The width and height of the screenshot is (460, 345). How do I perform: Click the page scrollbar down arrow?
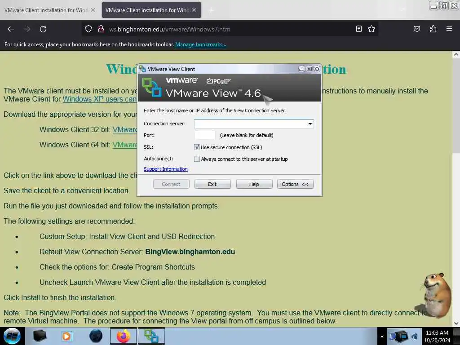pos(456,323)
